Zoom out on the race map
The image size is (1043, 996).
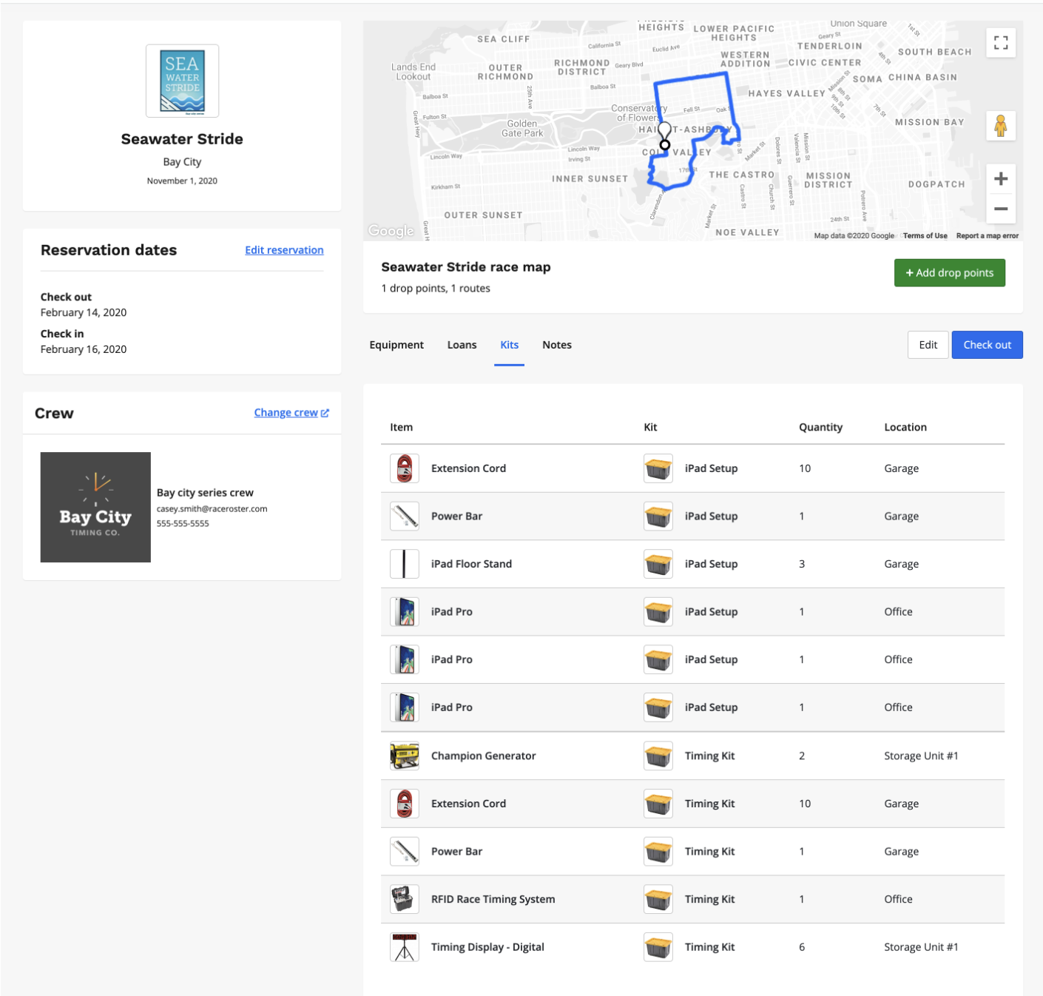click(x=1000, y=209)
